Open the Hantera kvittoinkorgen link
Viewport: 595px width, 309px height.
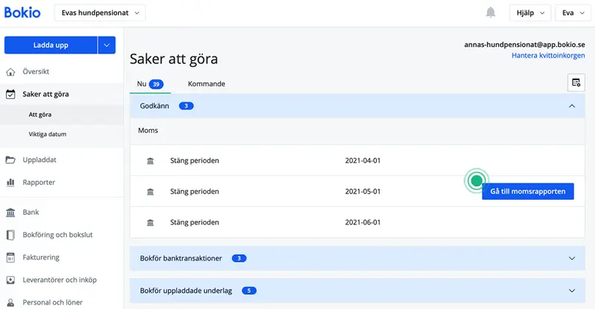[547, 56]
